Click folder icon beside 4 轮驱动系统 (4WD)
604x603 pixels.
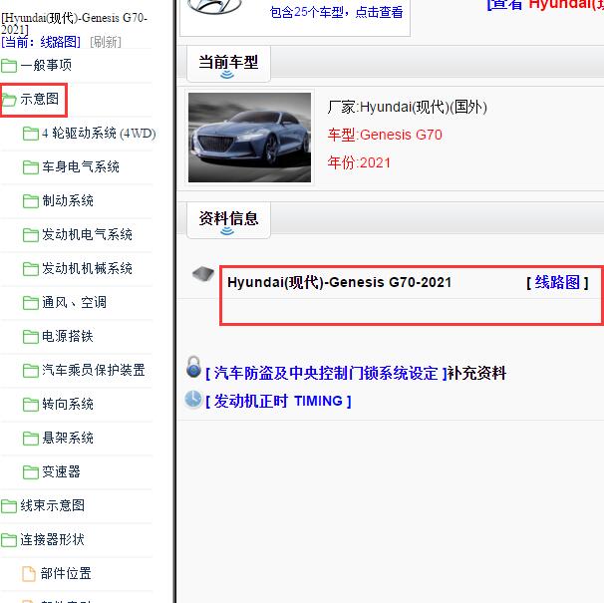click(x=31, y=134)
